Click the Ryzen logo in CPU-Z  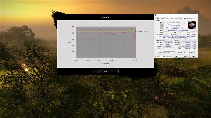192,25
